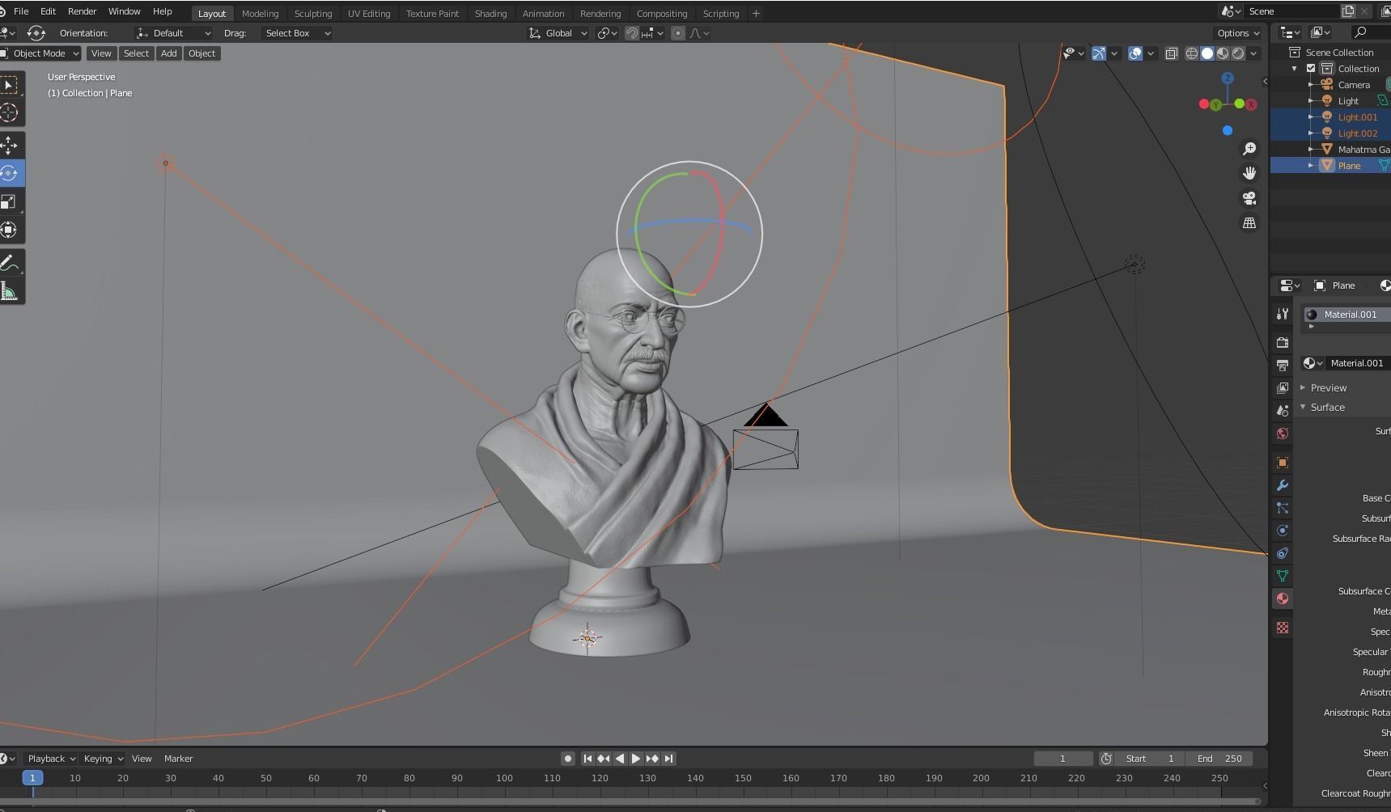Click the pan hand viewport icon
1391x812 pixels.
point(1249,173)
